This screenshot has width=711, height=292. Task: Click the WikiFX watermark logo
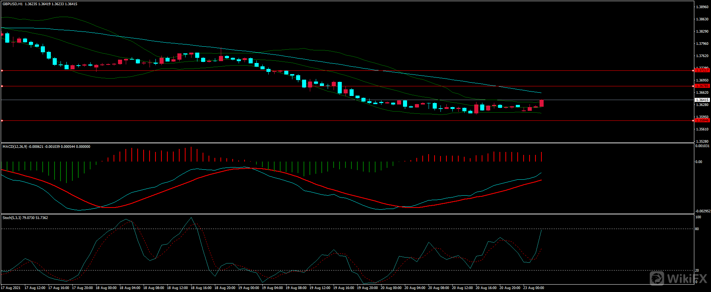[x=678, y=278]
